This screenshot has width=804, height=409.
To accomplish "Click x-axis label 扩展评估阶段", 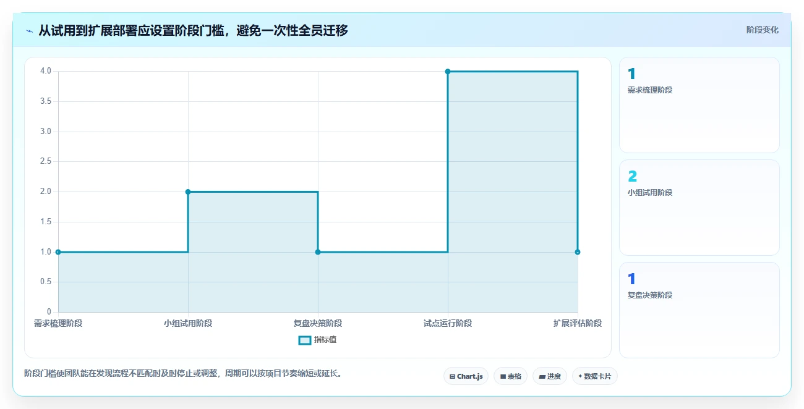I will pos(578,324).
